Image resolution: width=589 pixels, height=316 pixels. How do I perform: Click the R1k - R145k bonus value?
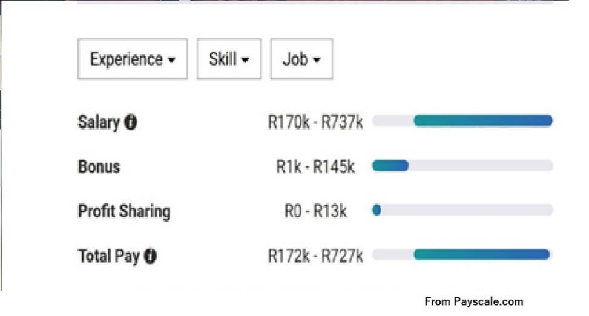click(315, 166)
